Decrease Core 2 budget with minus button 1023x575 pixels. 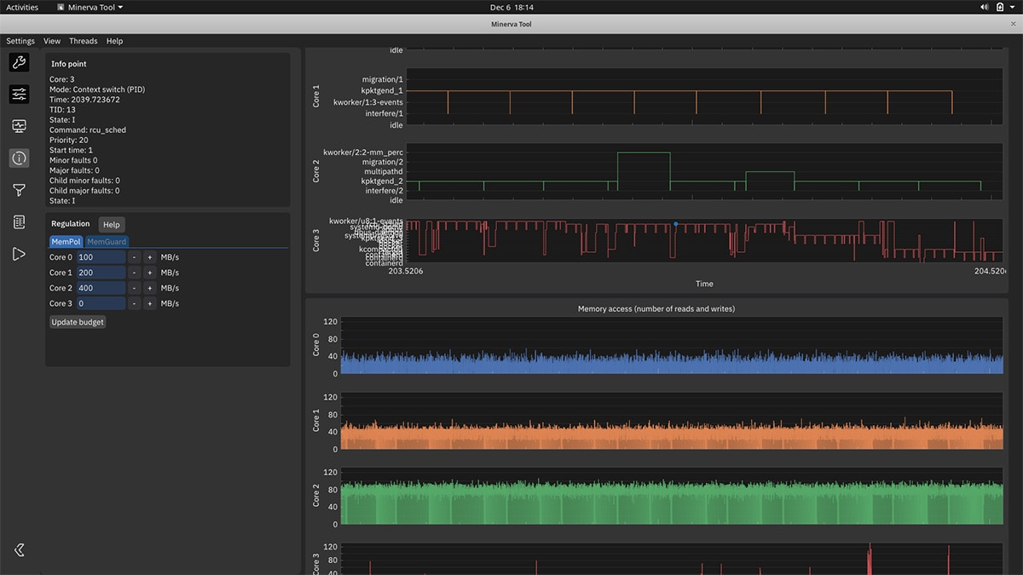(x=135, y=288)
